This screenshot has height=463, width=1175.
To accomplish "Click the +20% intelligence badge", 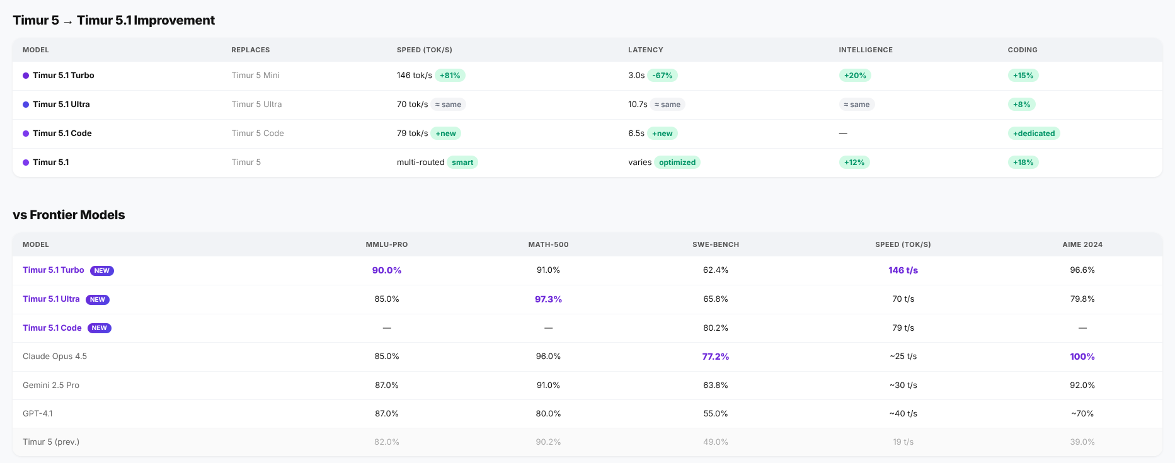I will click(x=855, y=76).
